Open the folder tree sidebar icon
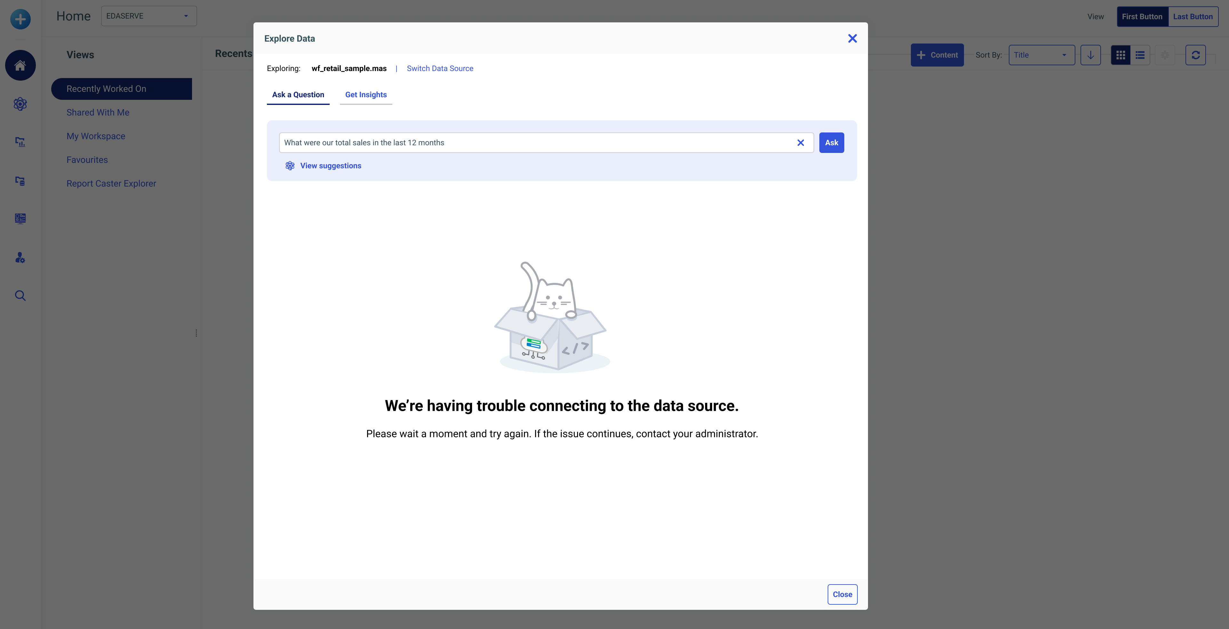Viewport: 1229px width, 629px height. 20,181
